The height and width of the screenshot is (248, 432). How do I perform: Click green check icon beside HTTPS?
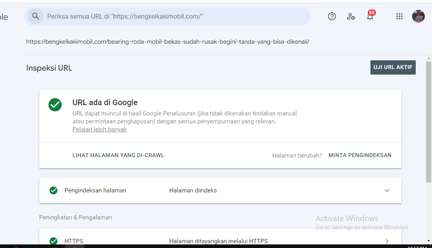pyautogui.click(x=54, y=241)
